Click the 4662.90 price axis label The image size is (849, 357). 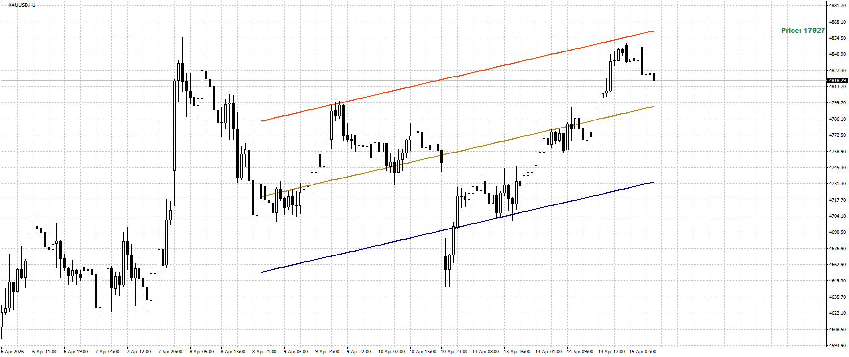[837, 265]
